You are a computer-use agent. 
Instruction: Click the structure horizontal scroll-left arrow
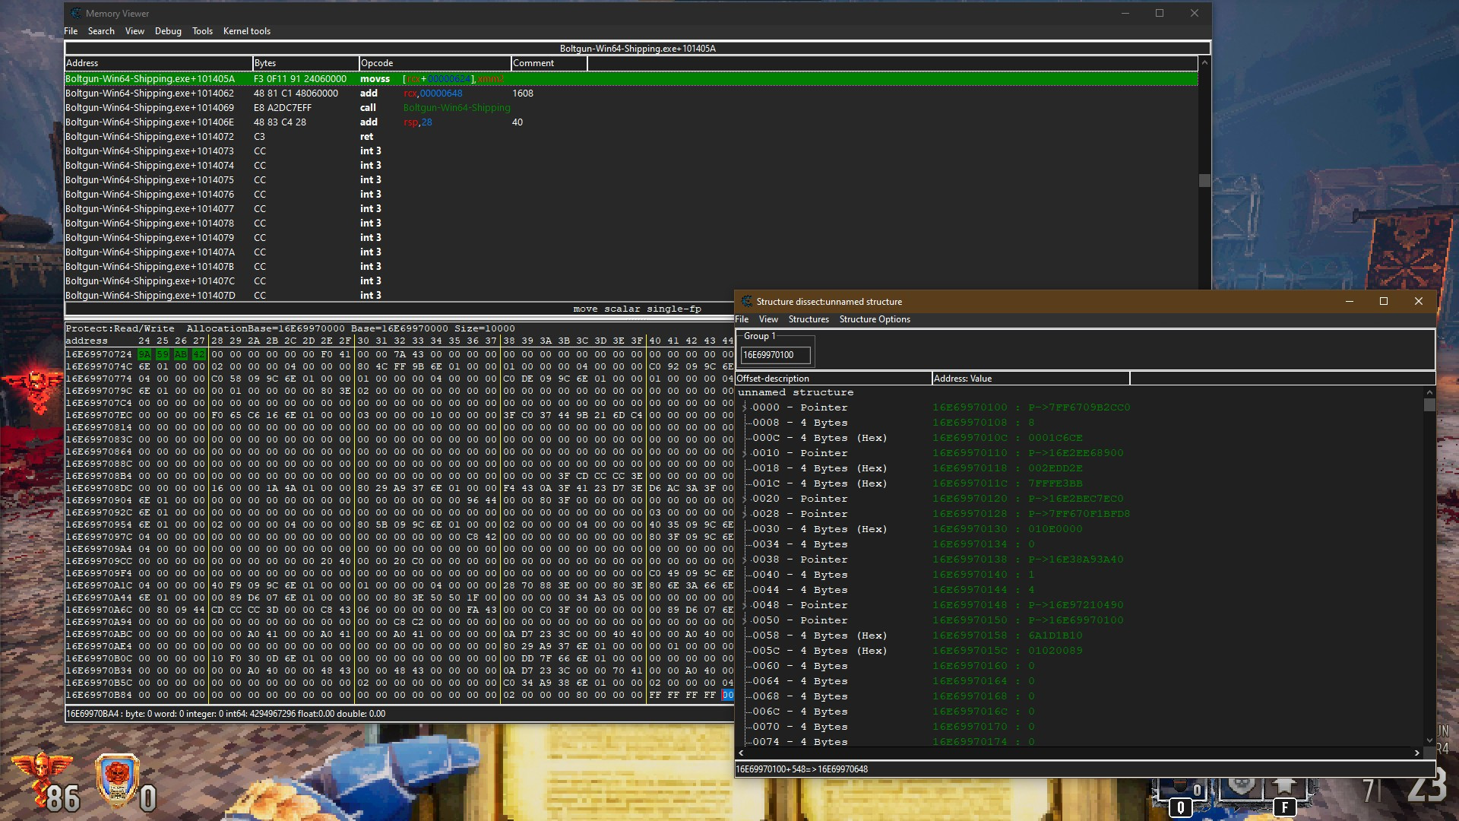(x=742, y=753)
